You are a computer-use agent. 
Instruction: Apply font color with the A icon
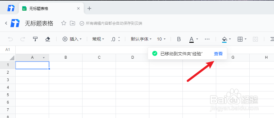pyautogui.click(x=192, y=39)
